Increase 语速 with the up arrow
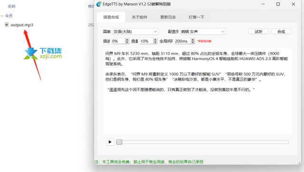304x172 pixels. click(127, 40)
